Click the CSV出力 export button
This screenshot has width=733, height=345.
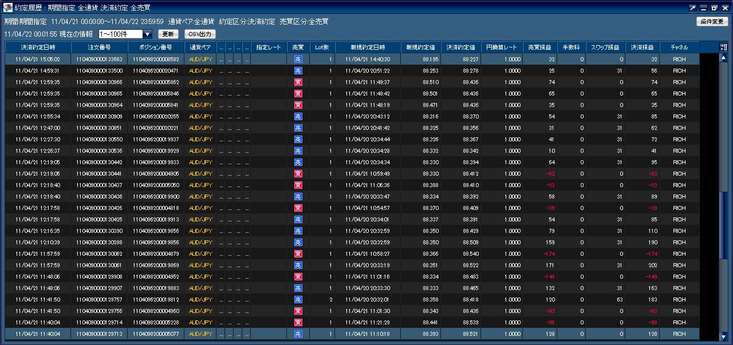pos(200,34)
